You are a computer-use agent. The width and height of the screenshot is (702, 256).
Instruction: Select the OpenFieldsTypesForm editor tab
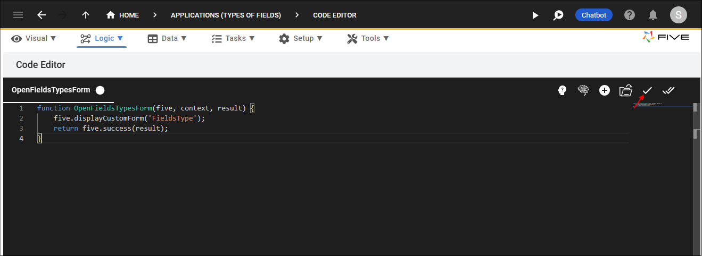tap(51, 90)
